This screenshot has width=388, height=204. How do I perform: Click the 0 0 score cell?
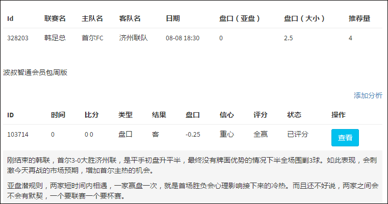pyautogui.click(x=89, y=135)
